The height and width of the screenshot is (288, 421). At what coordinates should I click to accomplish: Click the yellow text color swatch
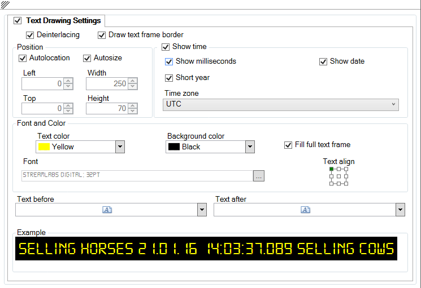coord(44,147)
